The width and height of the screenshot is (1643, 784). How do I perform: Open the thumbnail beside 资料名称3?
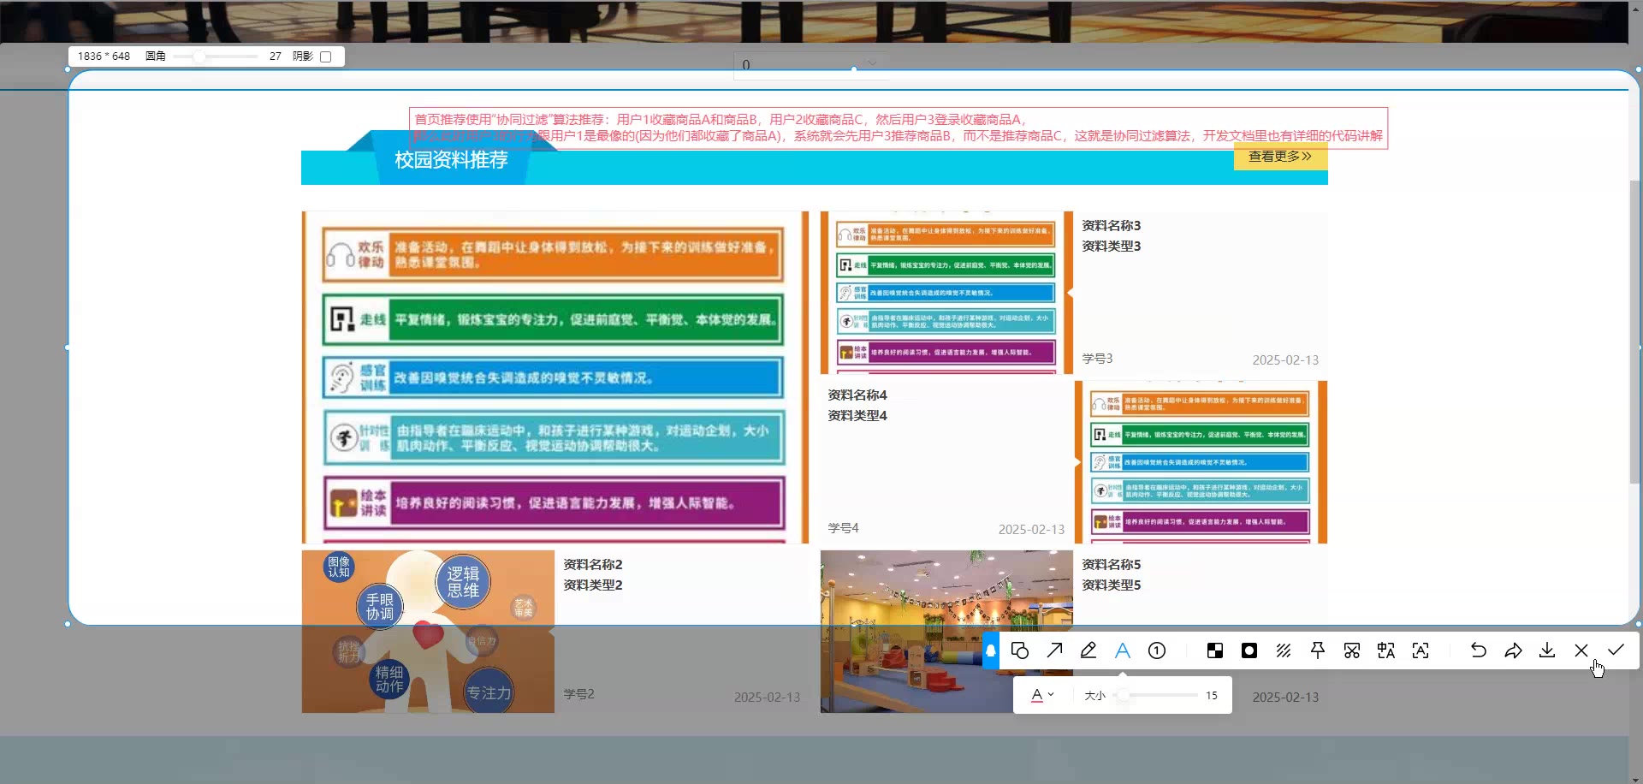tap(946, 293)
